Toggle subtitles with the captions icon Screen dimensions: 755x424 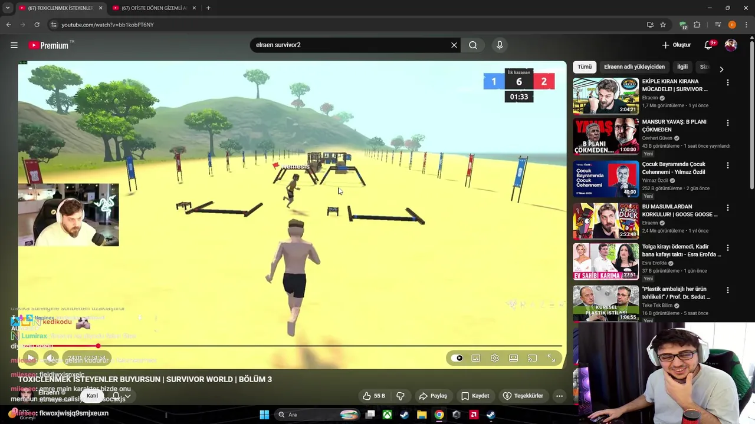(476, 358)
